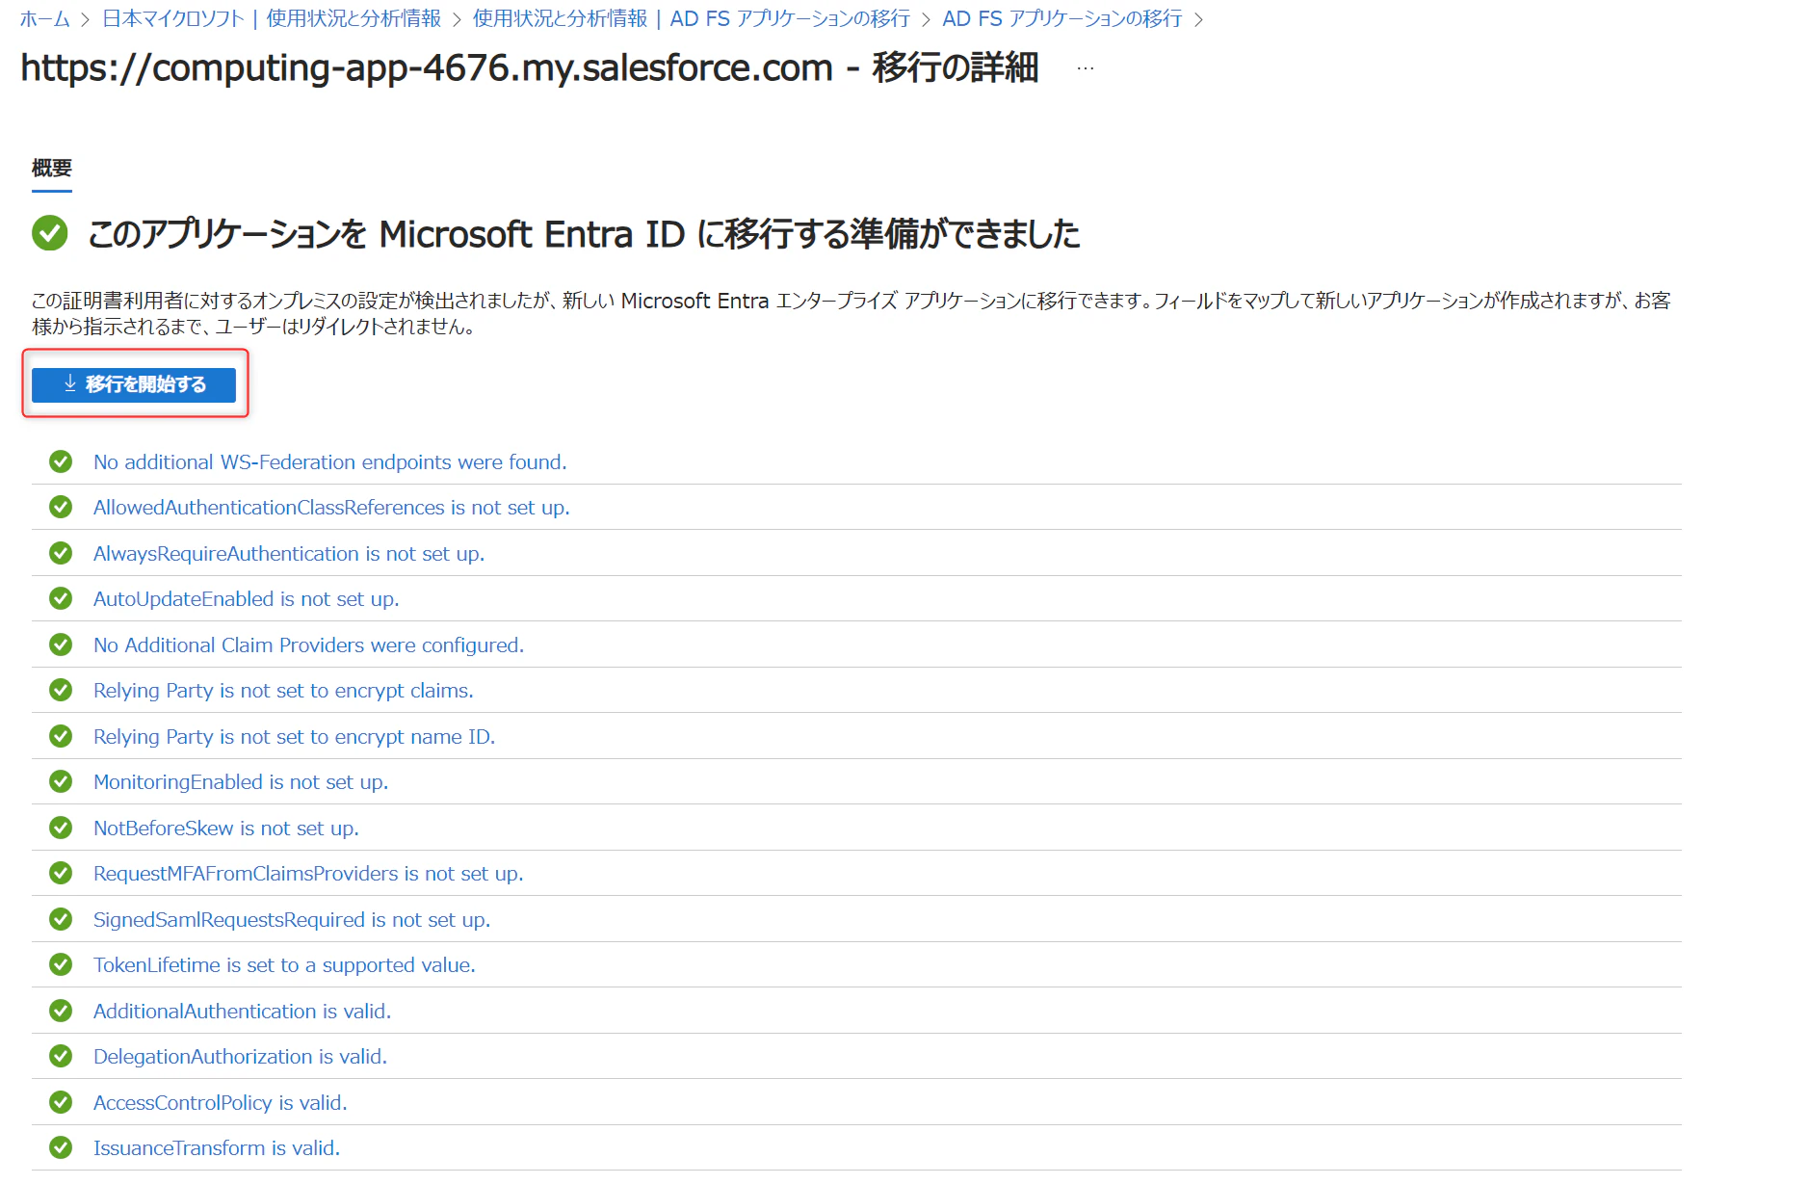Screen dimensions: 1808x1184
Task: Click green check icon for AlwaysRequireAuthentication row
Action: coord(61,554)
